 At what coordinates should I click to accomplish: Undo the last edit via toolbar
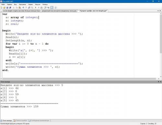click(x=23, y=7)
